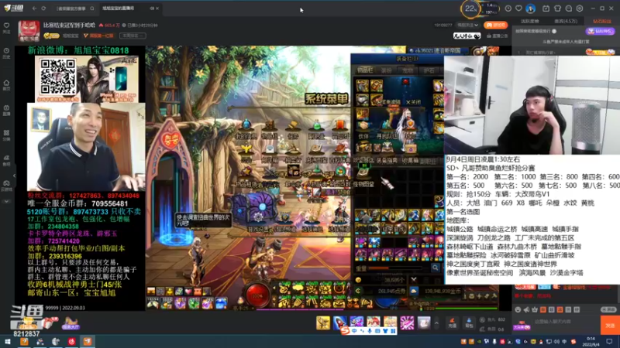This screenshot has width=620, height=348.
Task: Open the toolbox grid icon on the Sogou bar
Action: [x=393, y=331]
